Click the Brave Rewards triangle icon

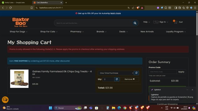[x=142, y=8]
